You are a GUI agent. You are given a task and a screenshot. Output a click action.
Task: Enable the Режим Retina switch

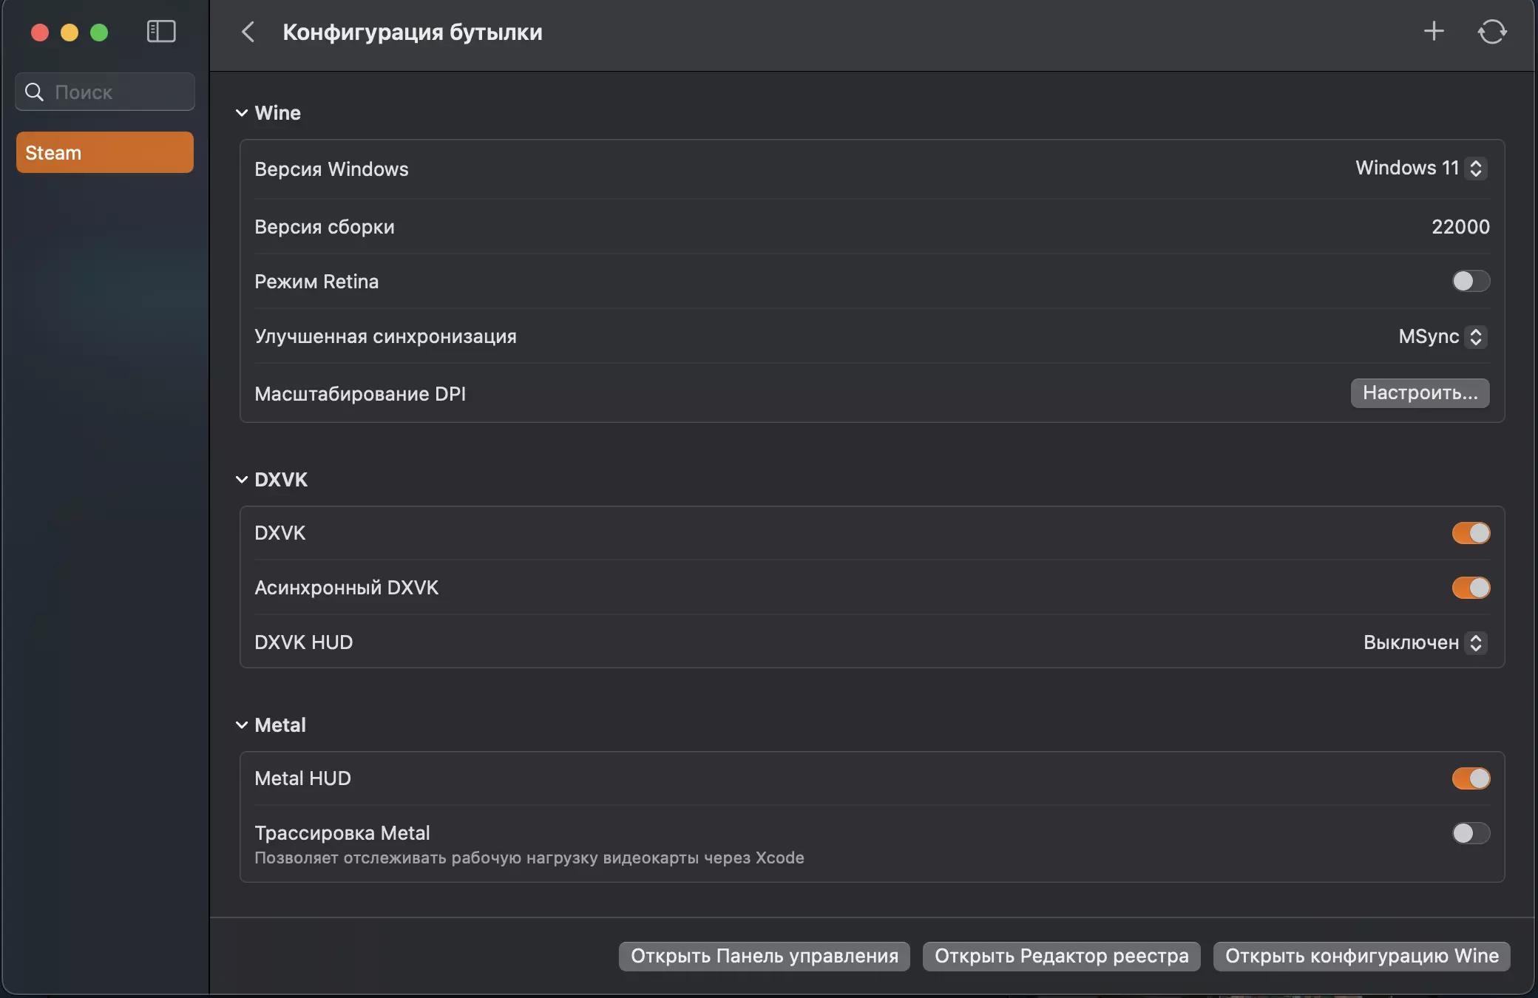point(1470,281)
